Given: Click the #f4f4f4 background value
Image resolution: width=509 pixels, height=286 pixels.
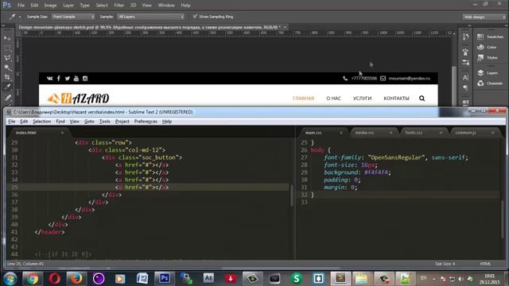Looking at the screenshot, I should coord(376,172).
